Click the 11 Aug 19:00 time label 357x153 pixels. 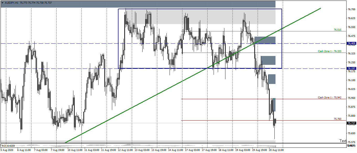point(109,150)
